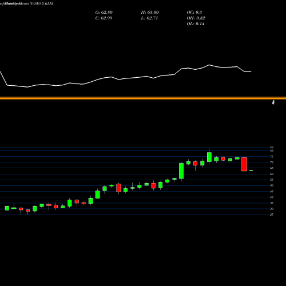Click the 75 price axis label
This screenshot has height=286, width=286.
tap(272, 157)
